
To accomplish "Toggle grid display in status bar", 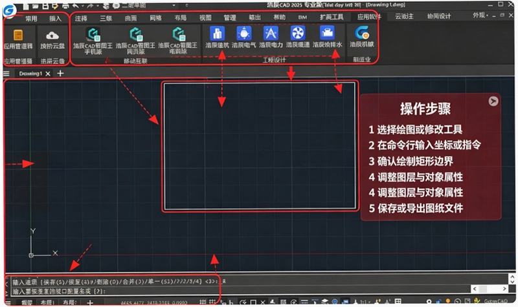I will (203, 302).
